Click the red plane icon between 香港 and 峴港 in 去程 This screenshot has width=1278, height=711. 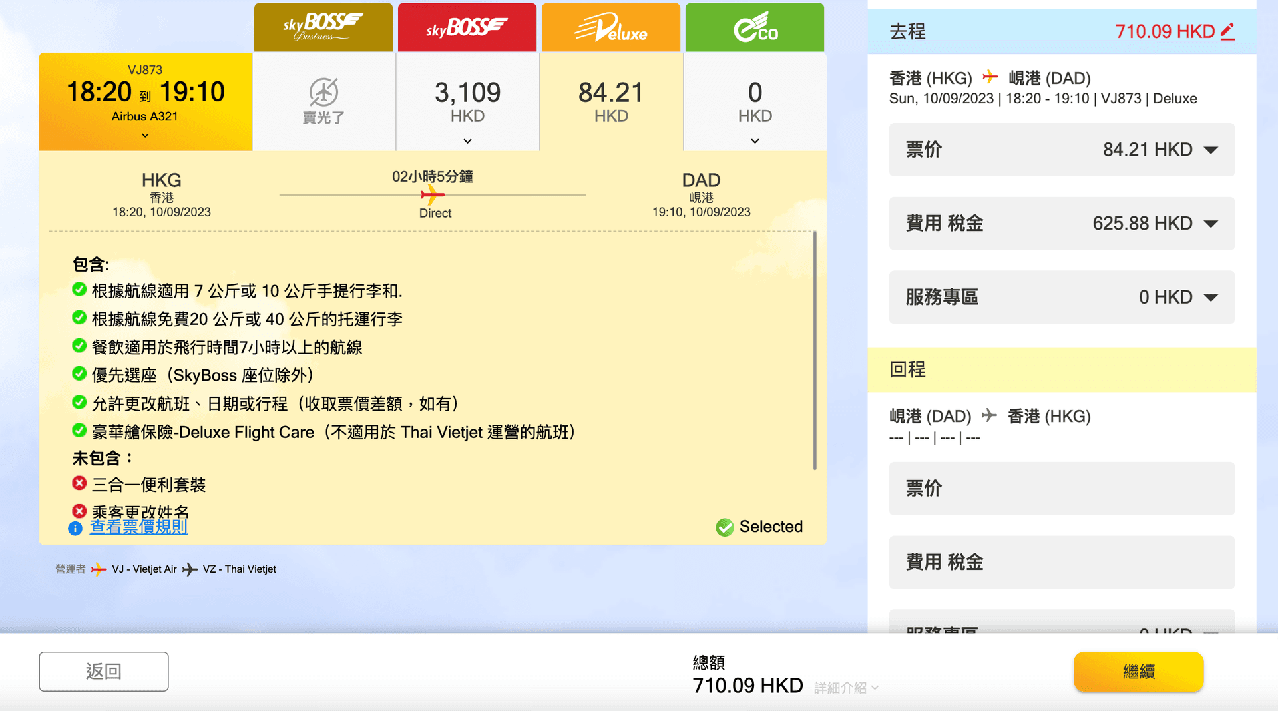(x=990, y=77)
